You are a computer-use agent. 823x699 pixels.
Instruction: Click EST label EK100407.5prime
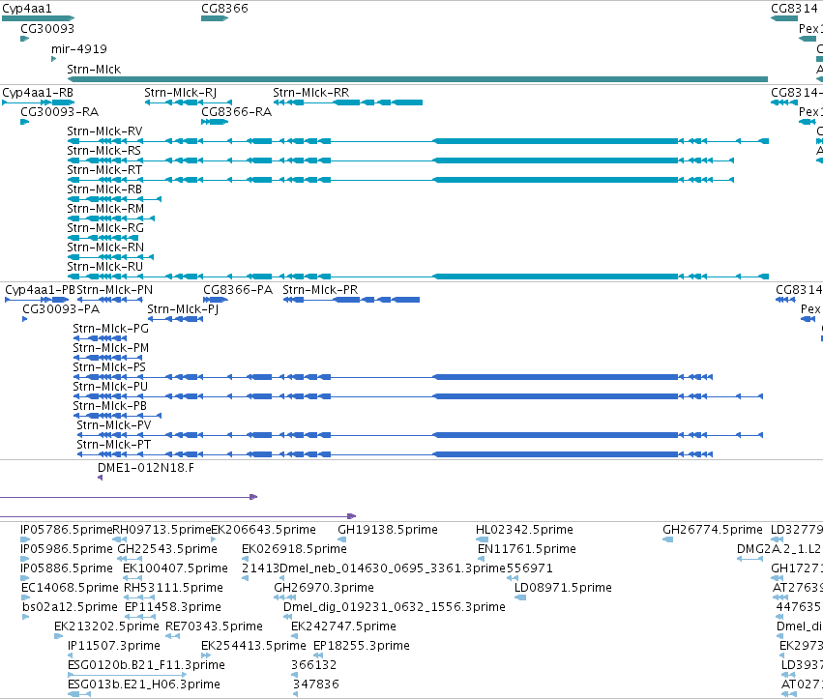175,568
